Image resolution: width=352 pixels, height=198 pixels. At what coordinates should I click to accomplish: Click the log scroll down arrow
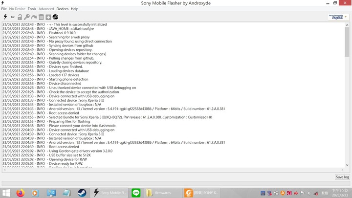click(x=347, y=165)
